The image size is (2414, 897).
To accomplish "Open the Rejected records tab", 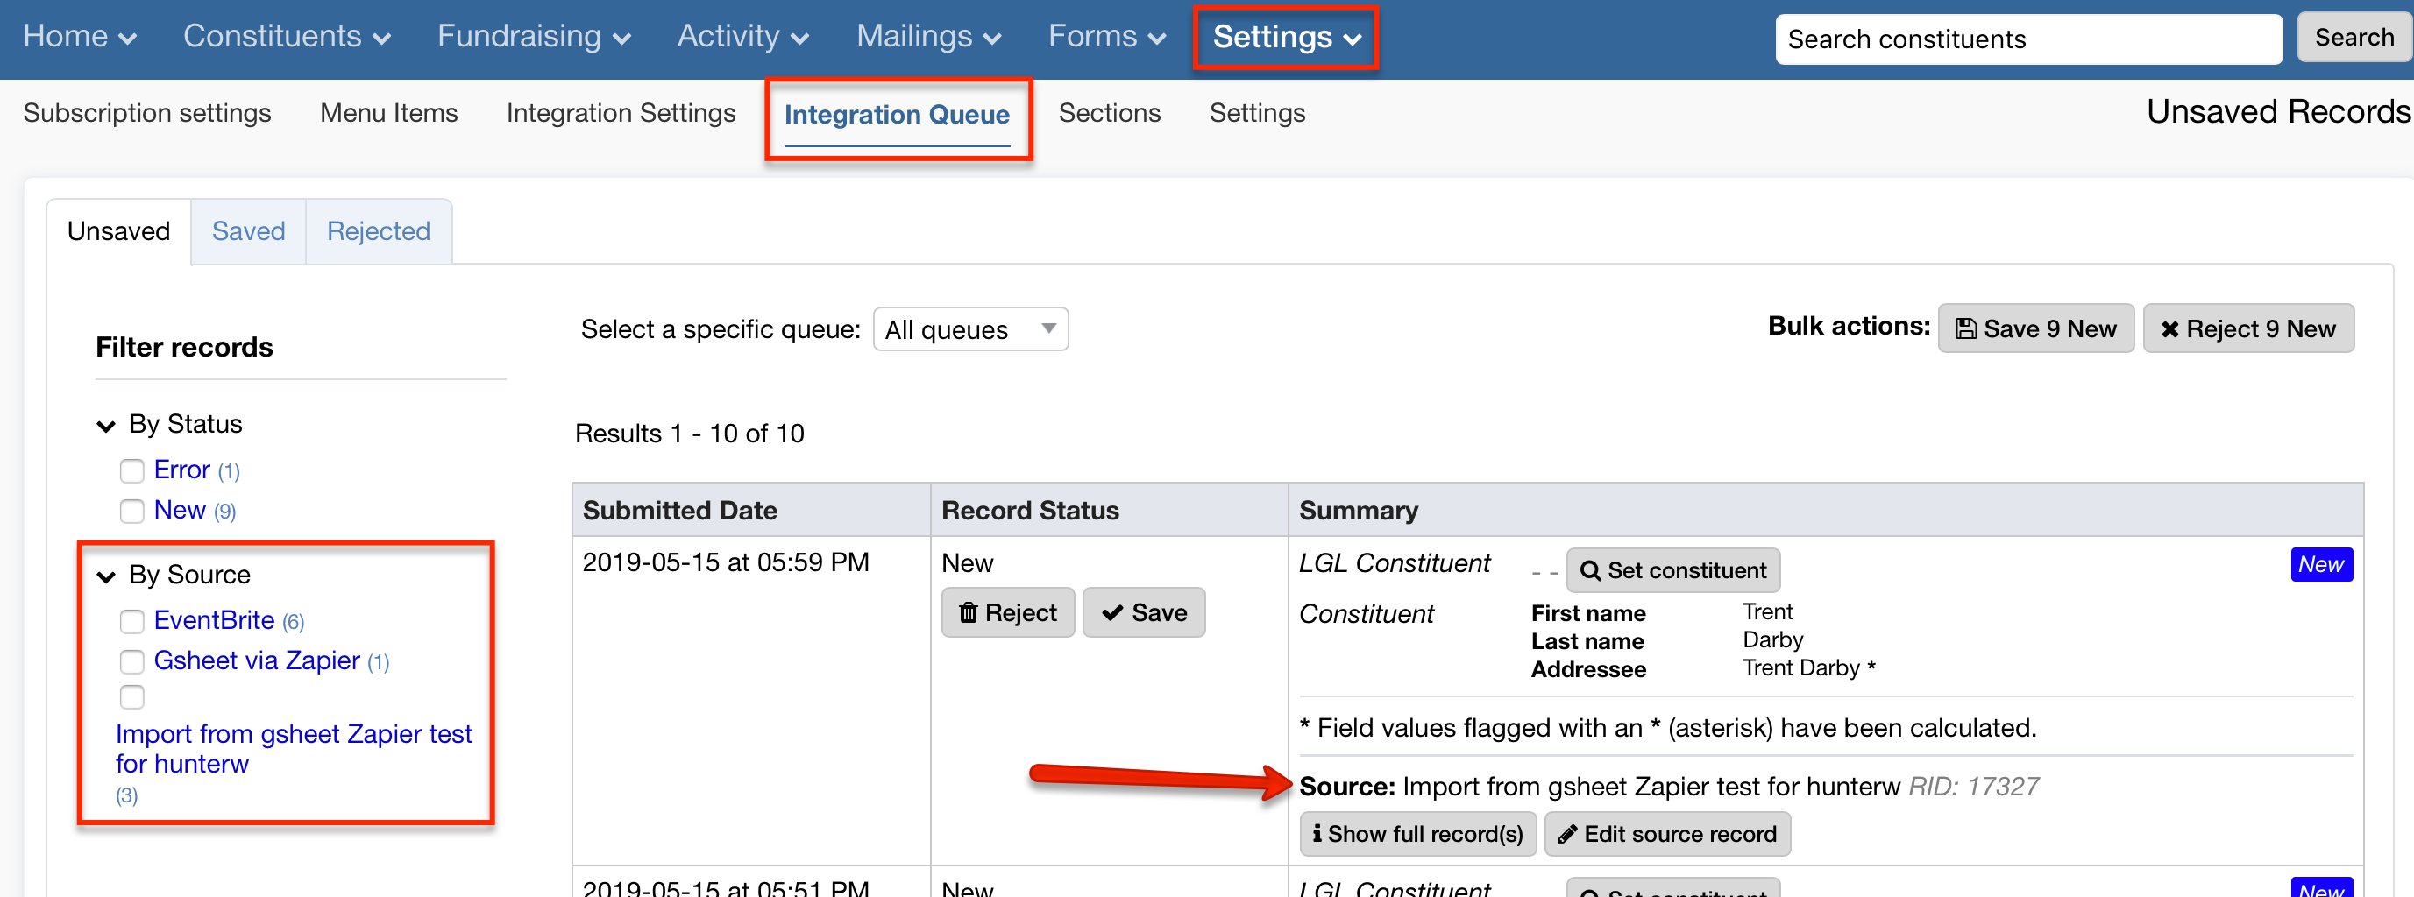I will 379,231.
